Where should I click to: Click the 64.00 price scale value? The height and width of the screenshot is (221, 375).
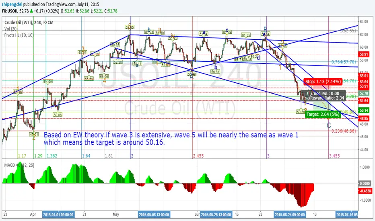click(364, 22)
